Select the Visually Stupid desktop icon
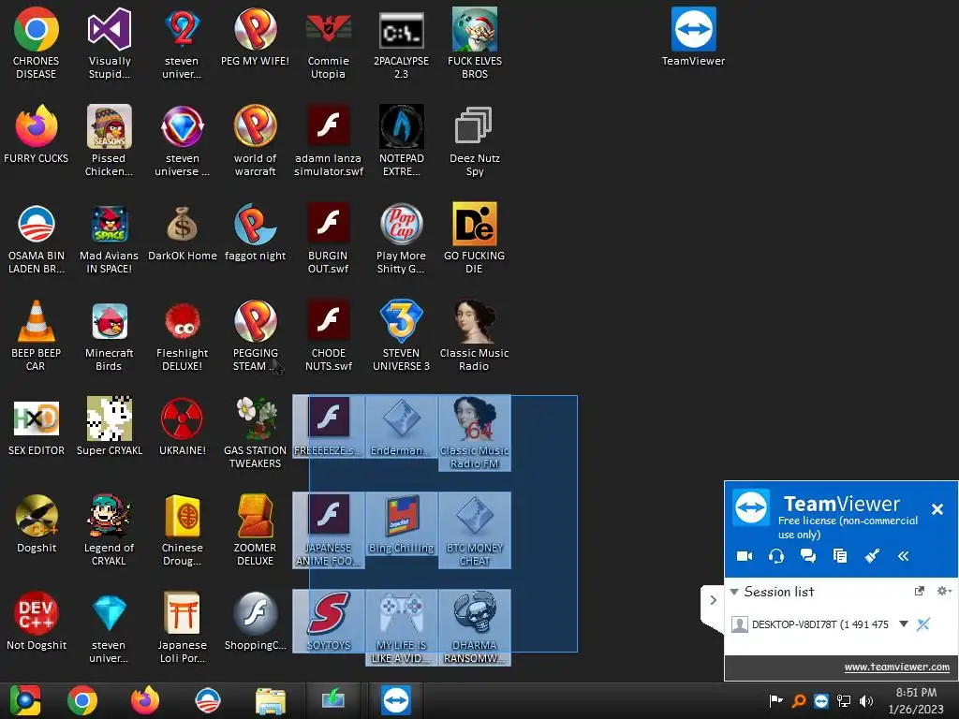This screenshot has width=959, height=719. click(110, 43)
